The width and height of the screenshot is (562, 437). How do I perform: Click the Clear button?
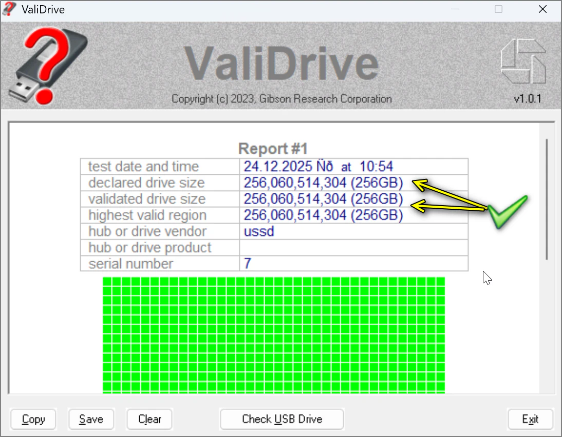[149, 419]
